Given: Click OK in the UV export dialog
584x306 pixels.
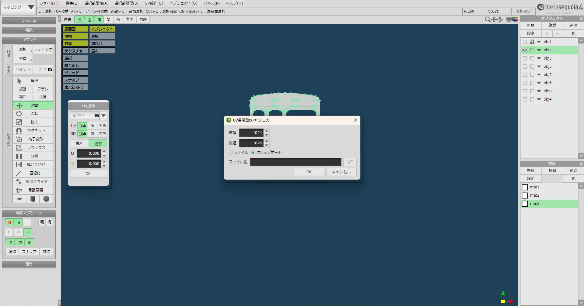Looking at the screenshot, I should pos(309,172).
